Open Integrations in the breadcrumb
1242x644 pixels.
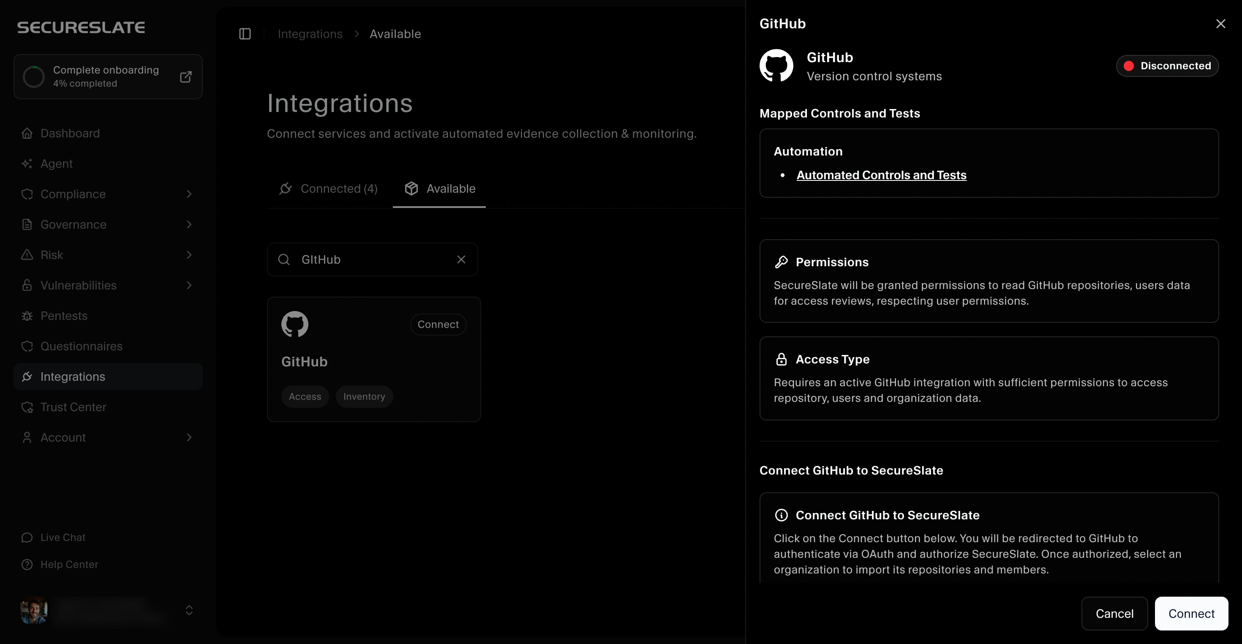tap(310, 34)
